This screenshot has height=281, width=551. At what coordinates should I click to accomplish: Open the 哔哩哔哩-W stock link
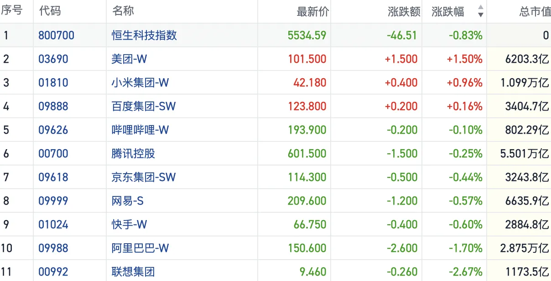point(140,130)
